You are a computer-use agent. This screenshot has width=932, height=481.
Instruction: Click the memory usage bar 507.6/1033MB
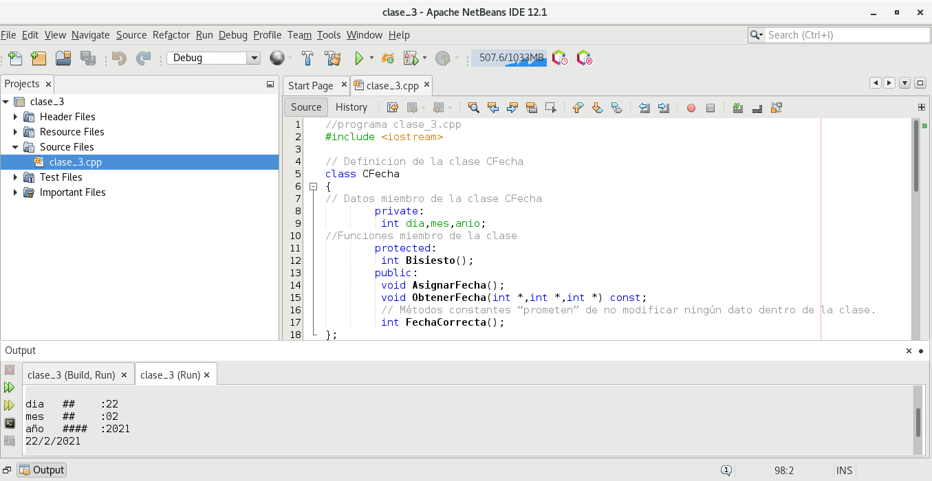509,58
